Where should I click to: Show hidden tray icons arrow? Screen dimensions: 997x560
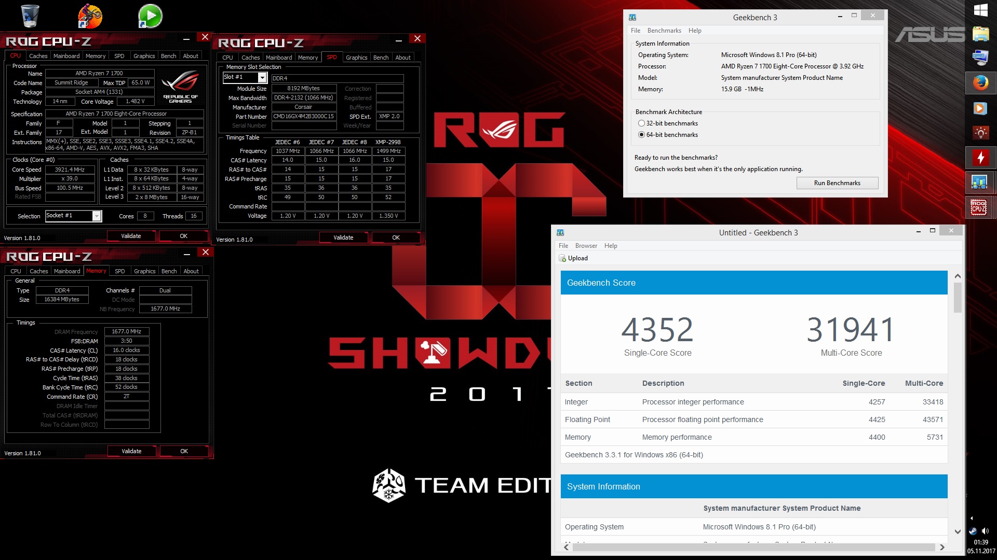(972, 518)
